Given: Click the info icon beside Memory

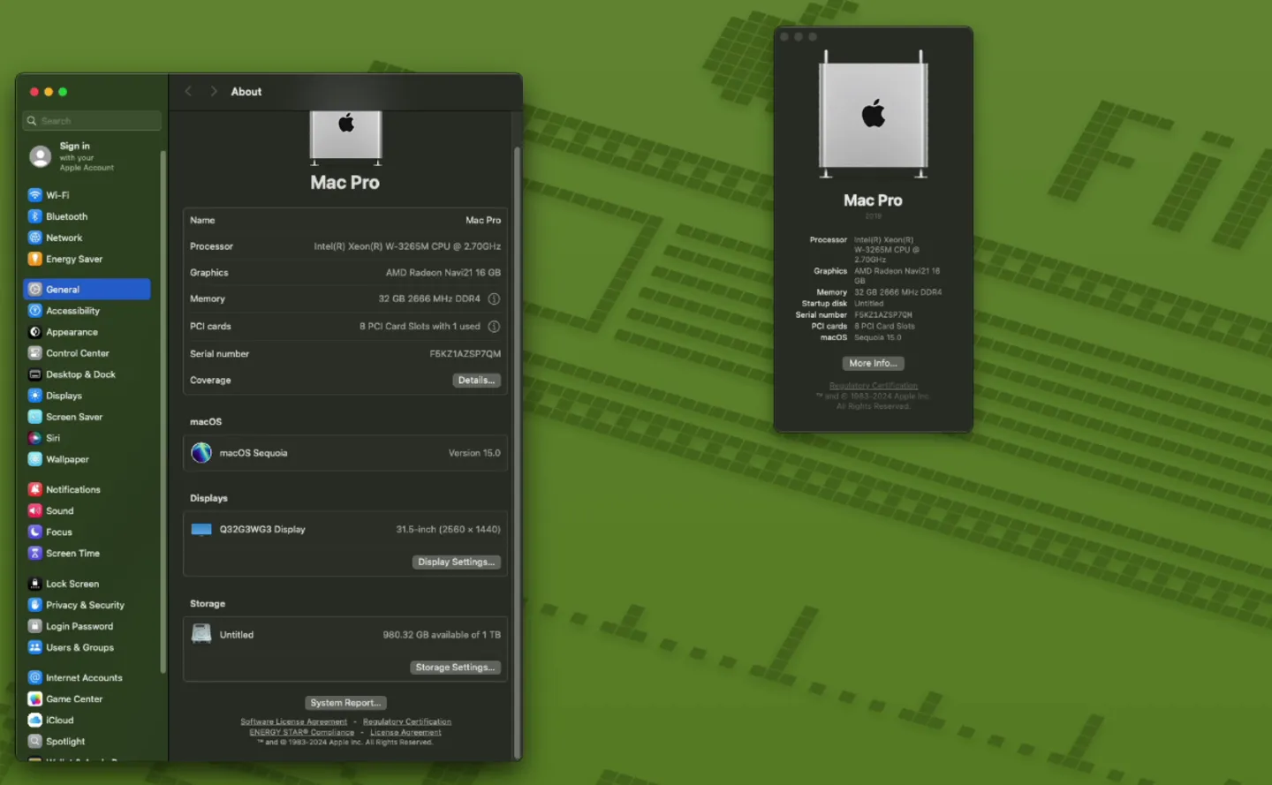Looking at the screenshot, I should (494, 299).
